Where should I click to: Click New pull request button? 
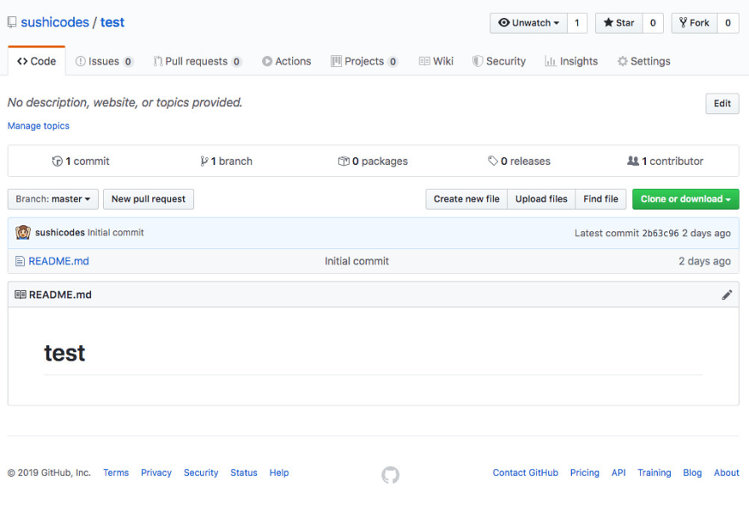(149, 199)
